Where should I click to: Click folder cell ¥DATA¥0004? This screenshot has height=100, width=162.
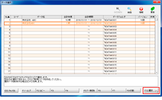119,30
